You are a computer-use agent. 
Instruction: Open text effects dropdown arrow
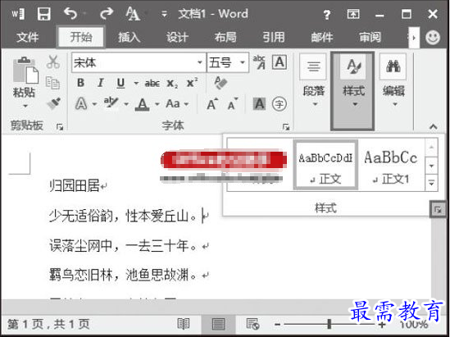(x=94, y=104)
